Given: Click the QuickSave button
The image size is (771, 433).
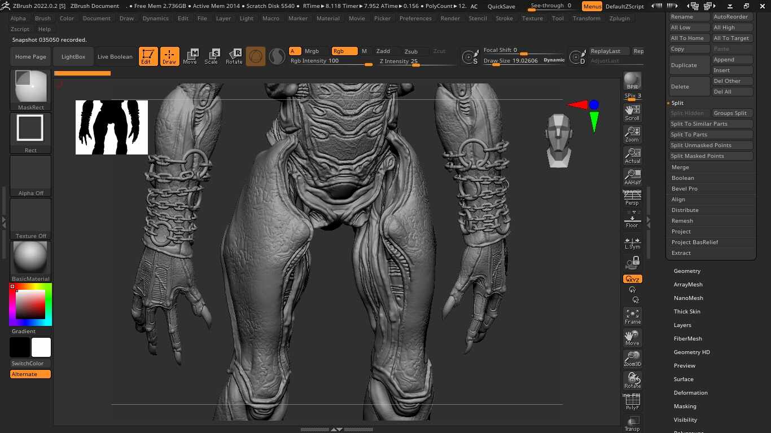Looking at the screenshot, I should coord(501,6).
